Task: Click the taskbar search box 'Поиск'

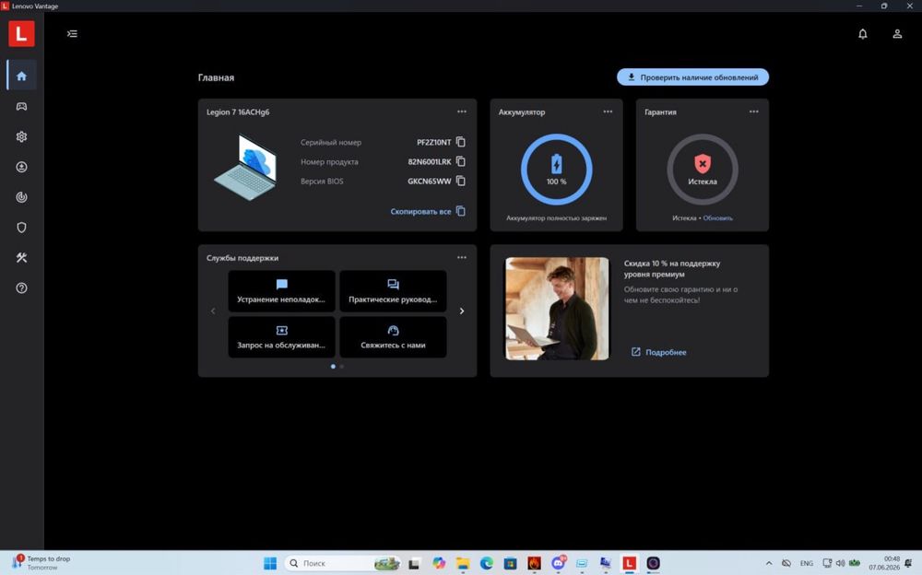Action: (342, 563)
